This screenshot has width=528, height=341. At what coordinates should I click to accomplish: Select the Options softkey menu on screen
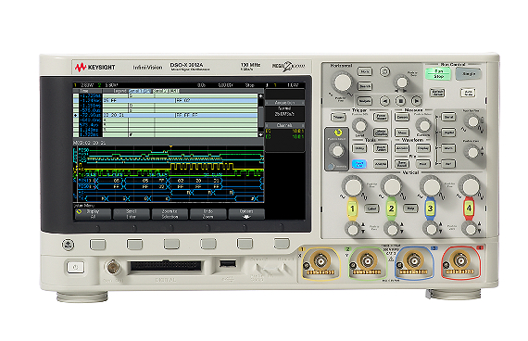click(x=246, y=214)
